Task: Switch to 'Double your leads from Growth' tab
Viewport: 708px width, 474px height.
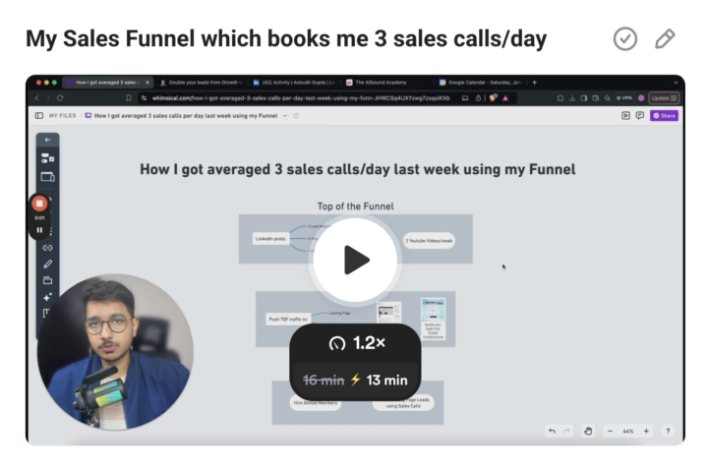Action: [201, 83]
